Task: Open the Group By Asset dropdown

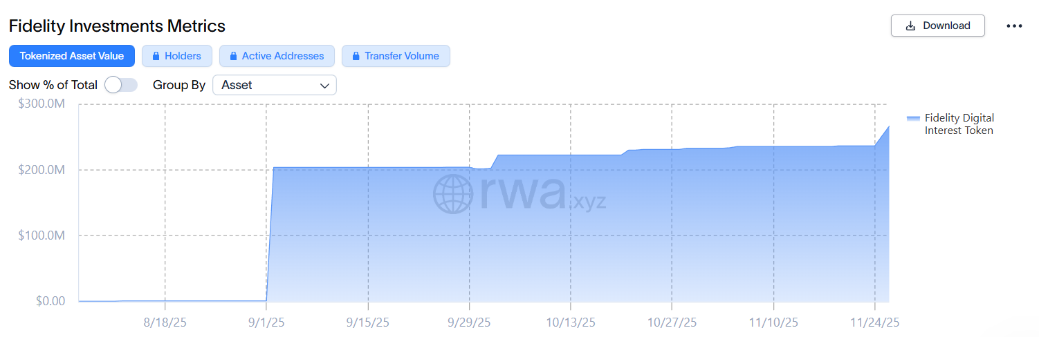Action: 274,85
